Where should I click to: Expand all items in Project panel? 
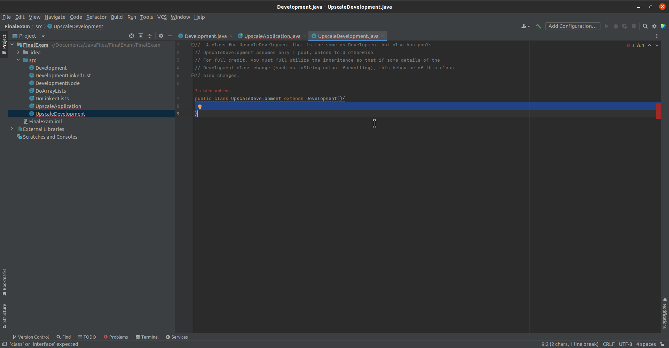pyautogui.click(x=141, y=36)
